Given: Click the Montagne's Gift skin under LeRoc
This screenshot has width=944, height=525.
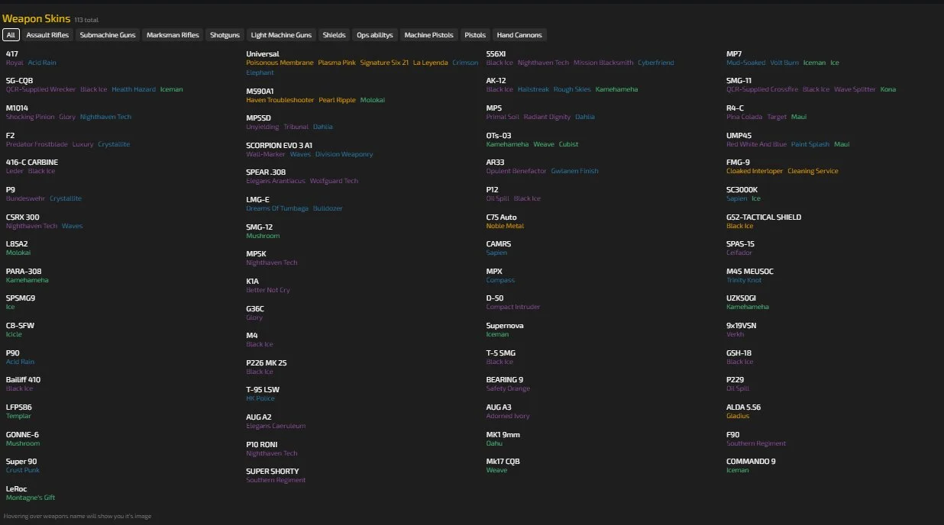Looking at the screenshot, I should [x=31, y=498].
